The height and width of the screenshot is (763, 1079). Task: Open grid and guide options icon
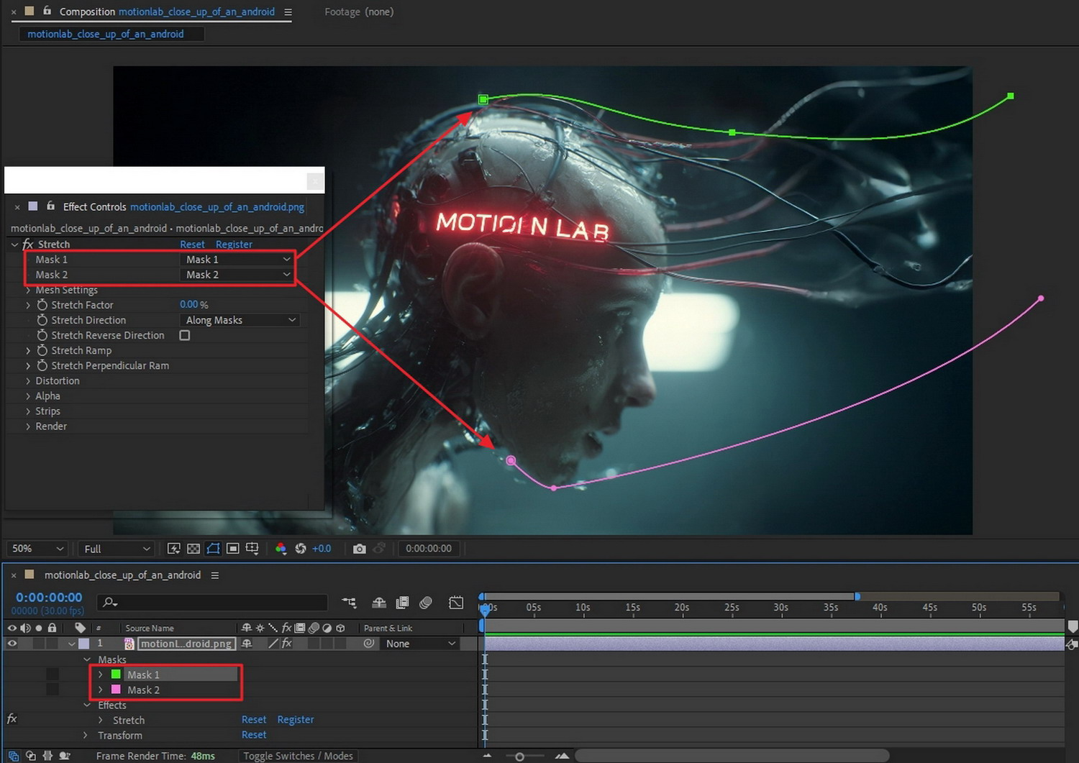click(252, 549)
